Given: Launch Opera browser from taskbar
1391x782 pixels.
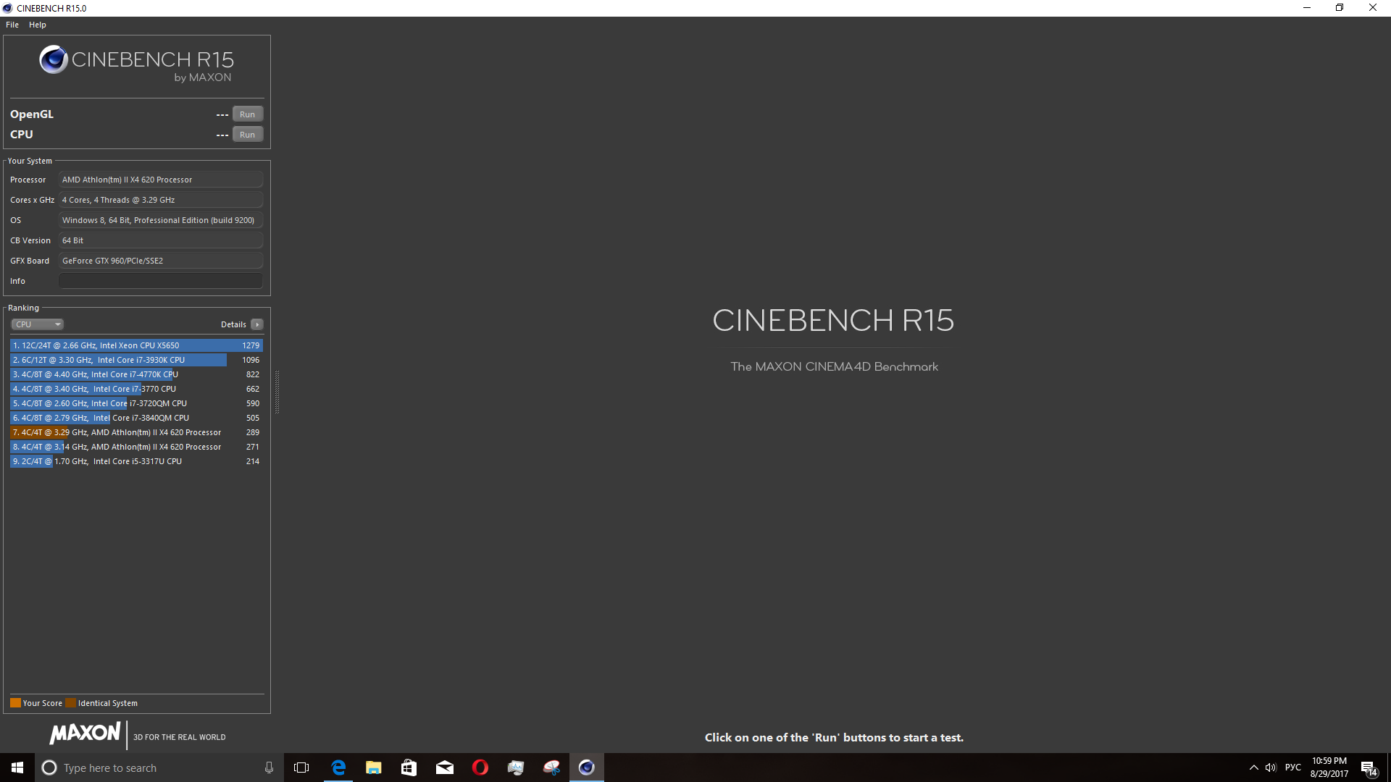Looking at the screenshot, I should (x=480, y=768).
